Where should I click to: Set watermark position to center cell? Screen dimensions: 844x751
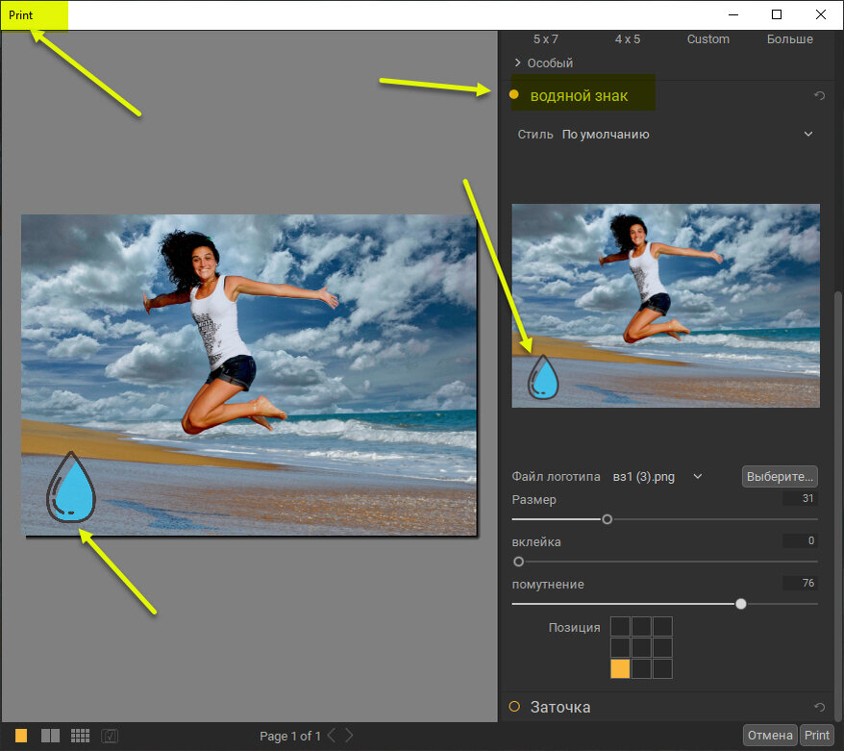(641, 648)
